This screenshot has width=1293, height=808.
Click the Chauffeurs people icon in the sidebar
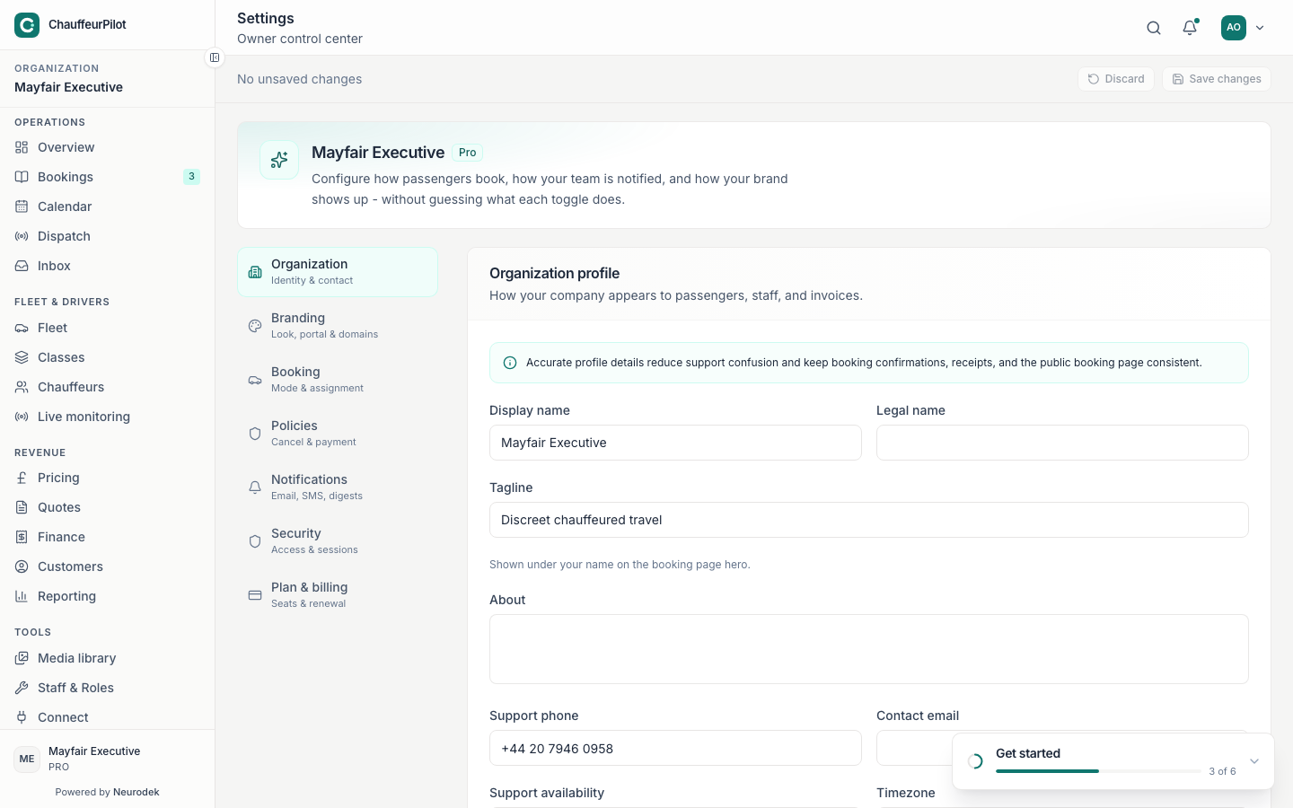click(22, 387)
